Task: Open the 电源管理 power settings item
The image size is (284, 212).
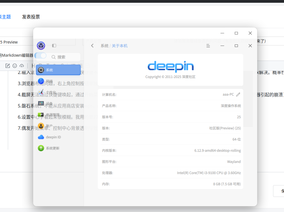Action: pos(58,115)
